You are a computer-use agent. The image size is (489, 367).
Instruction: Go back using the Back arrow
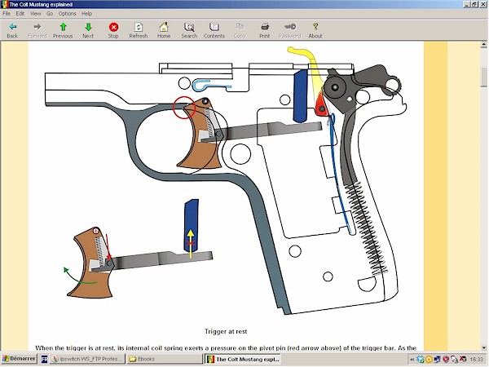pyautogui.click(x=12, y=31)
